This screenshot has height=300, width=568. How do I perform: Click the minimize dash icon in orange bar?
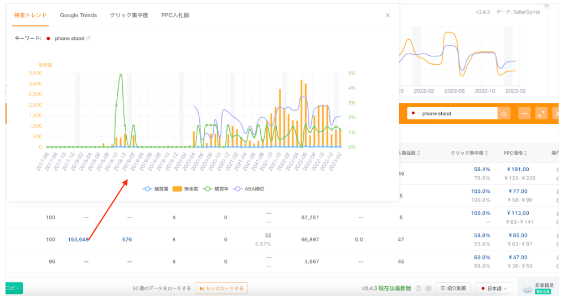coord(524,114)
